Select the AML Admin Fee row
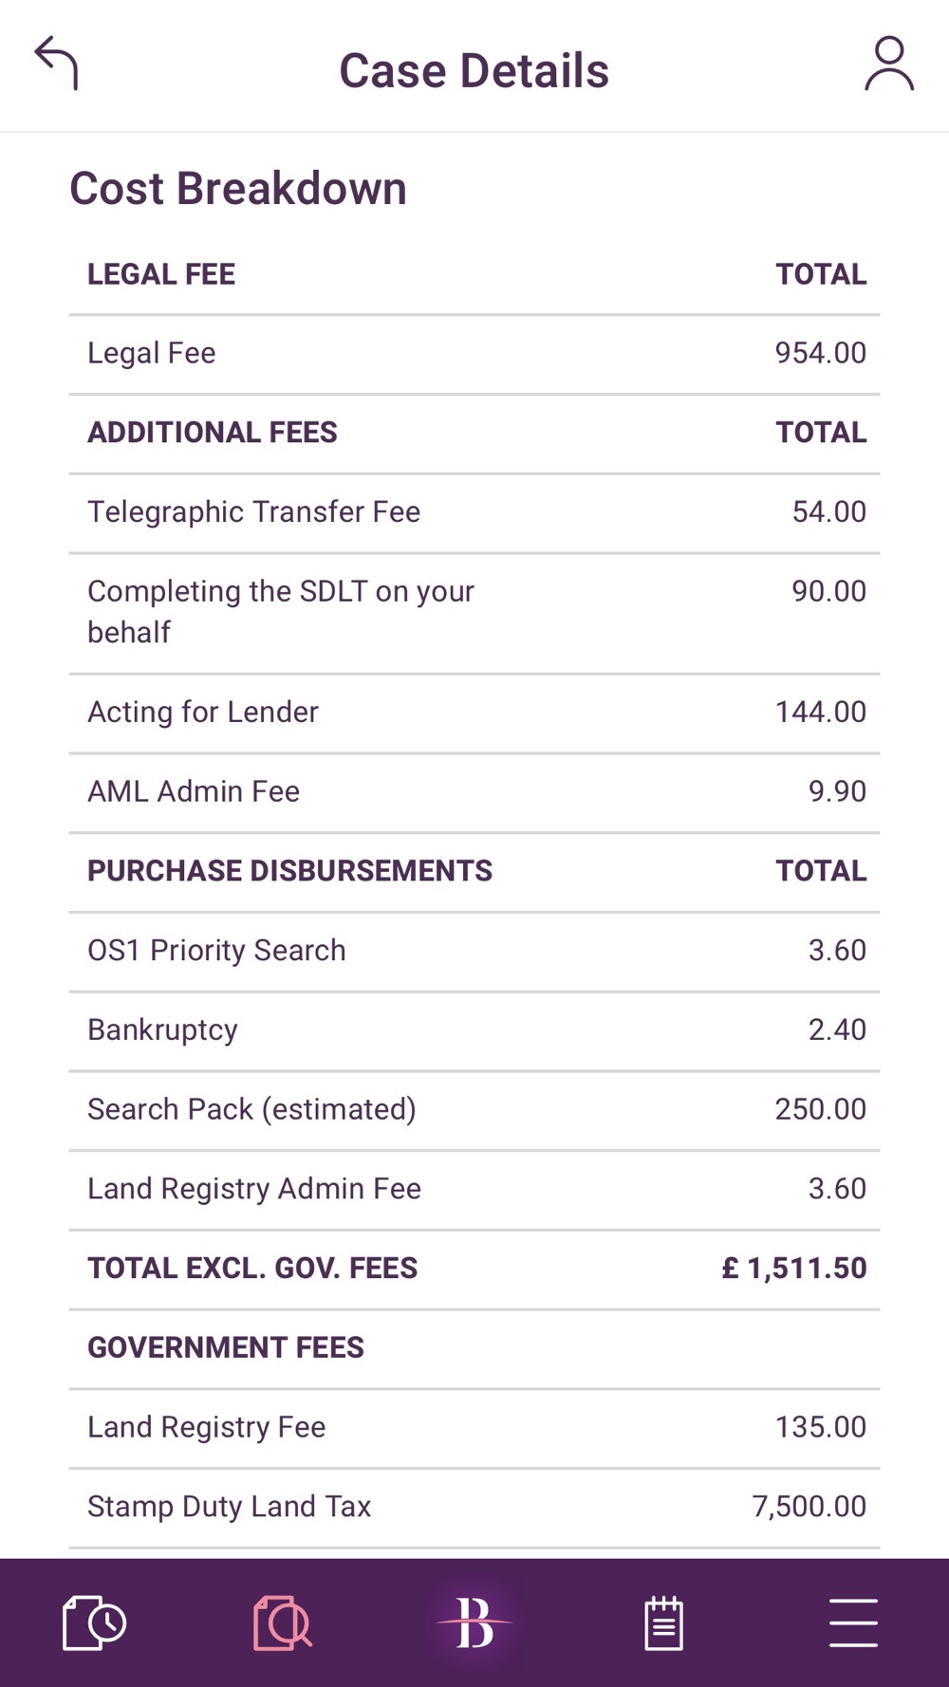949x1687 pixels. point(474,792)
